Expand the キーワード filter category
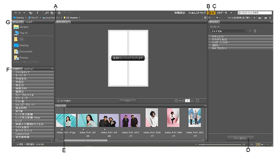The image size is (274, 156). (x=21, y=75)
